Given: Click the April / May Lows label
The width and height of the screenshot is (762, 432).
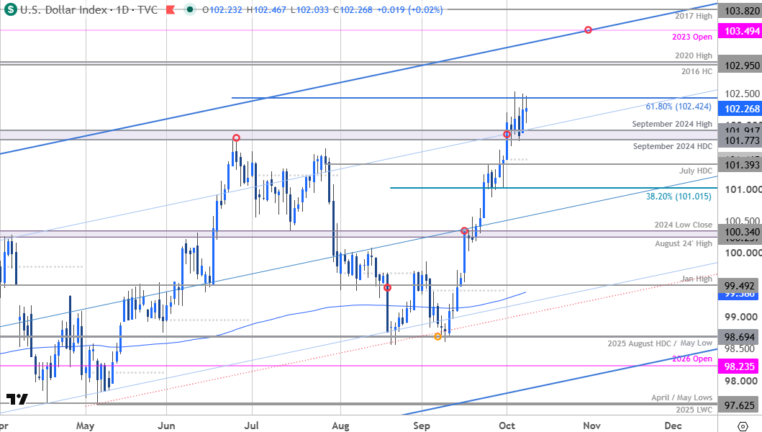Looking at the screenshot, I should click(x=682, y=397).
